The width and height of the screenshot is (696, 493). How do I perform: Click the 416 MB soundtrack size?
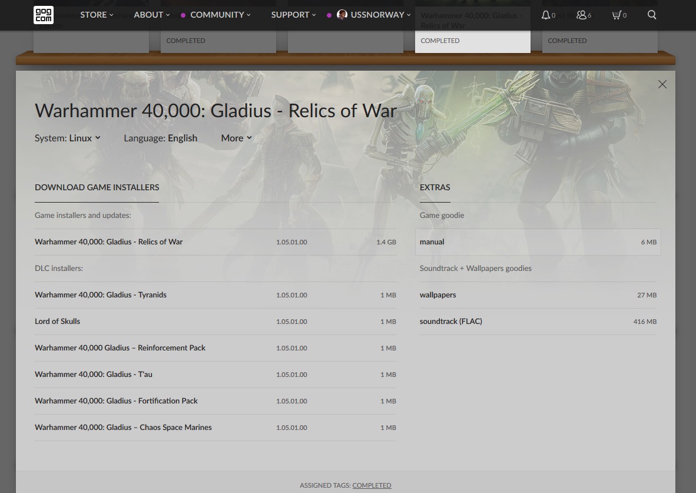coord(645,322)
